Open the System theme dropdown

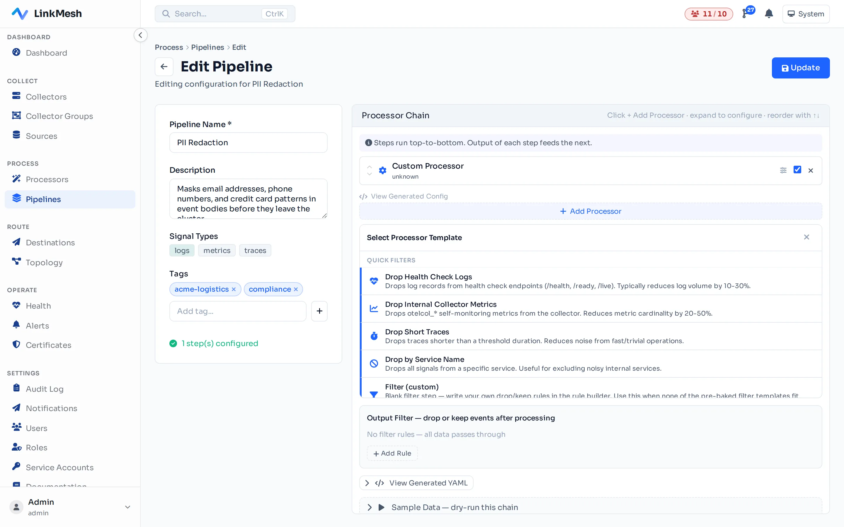[x=806, y=13]
